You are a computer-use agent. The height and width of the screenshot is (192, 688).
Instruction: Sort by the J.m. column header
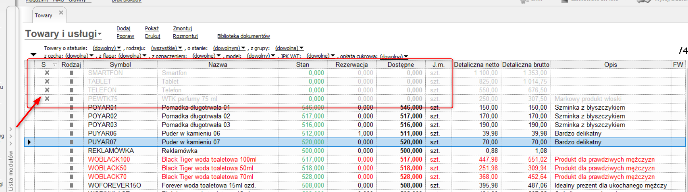tap(438, 65)
